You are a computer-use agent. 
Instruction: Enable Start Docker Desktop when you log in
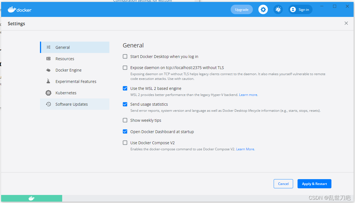(x=125, y=57)
